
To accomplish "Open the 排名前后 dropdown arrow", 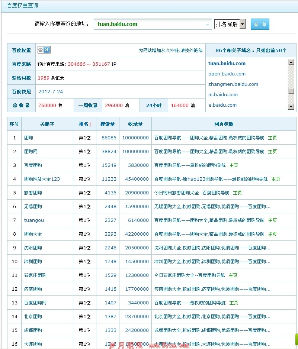I will pos(243,24).
